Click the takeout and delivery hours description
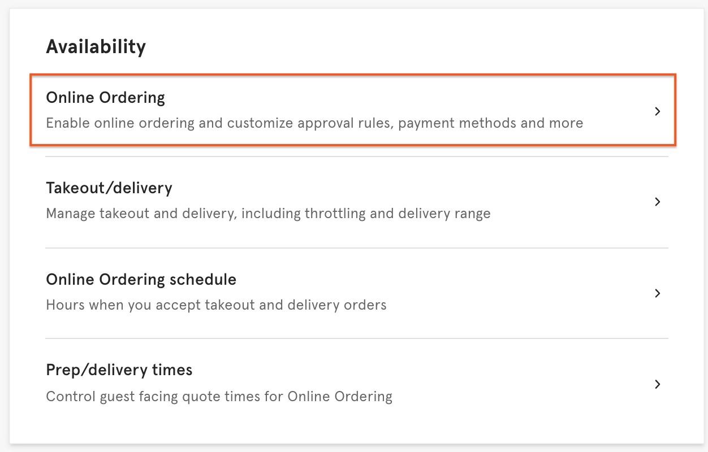 click(x=216, y=305)
